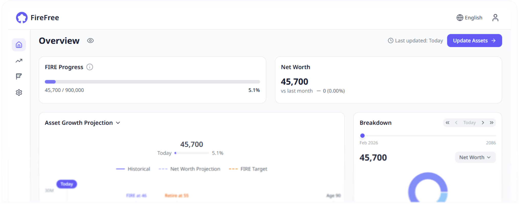Image resolution: width=519 pixels, height=204 pixels.
Task: Open the user profile icon
Action: point(495,18)
